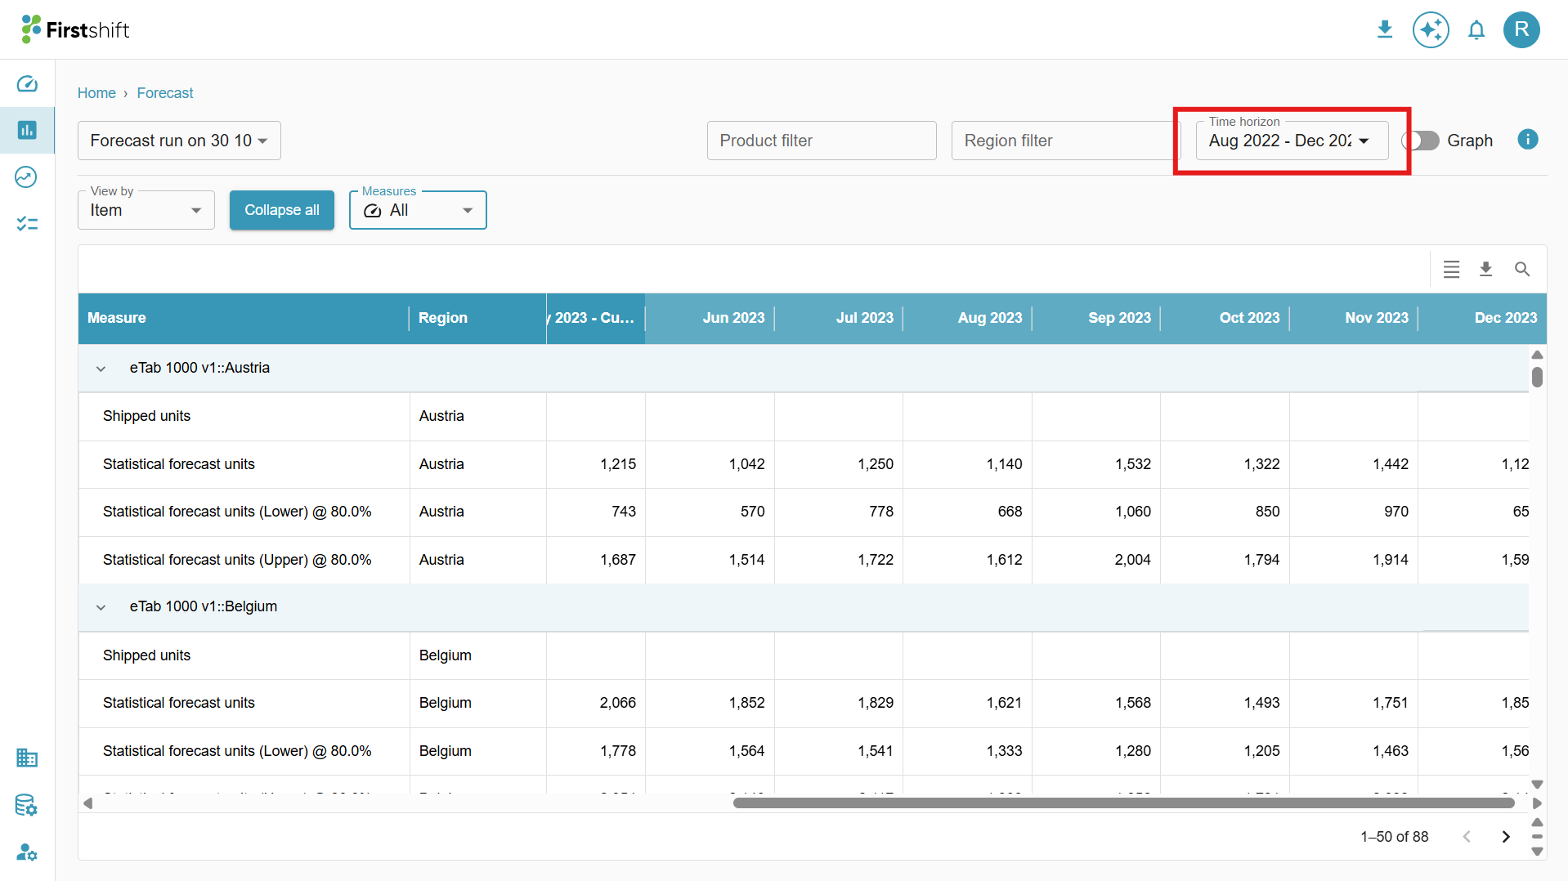Open the View by Item dropdown
1568x881 pixels.
pos(146,210)
